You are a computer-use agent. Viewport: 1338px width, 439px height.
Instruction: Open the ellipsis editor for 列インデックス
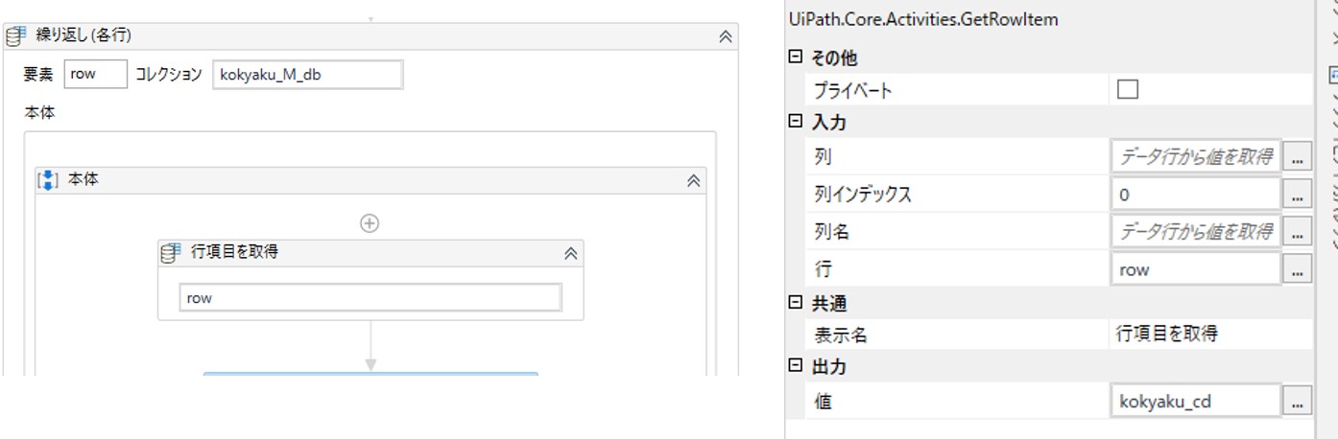[1297, 196]
